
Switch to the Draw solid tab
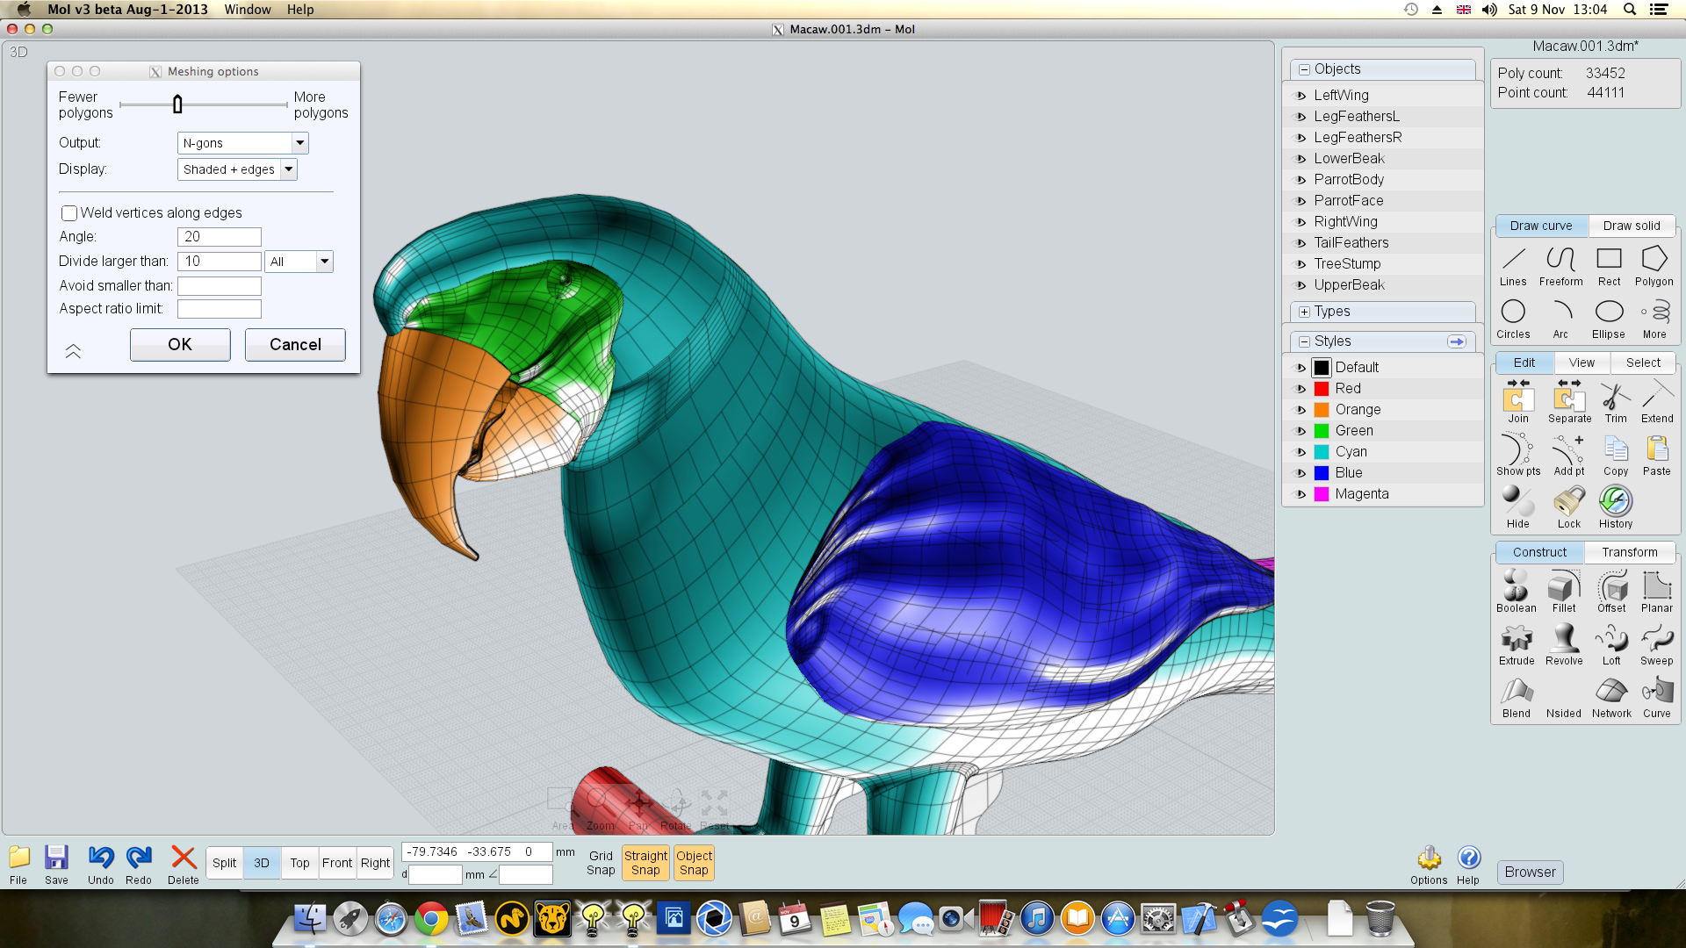[x=1632, y=226]
